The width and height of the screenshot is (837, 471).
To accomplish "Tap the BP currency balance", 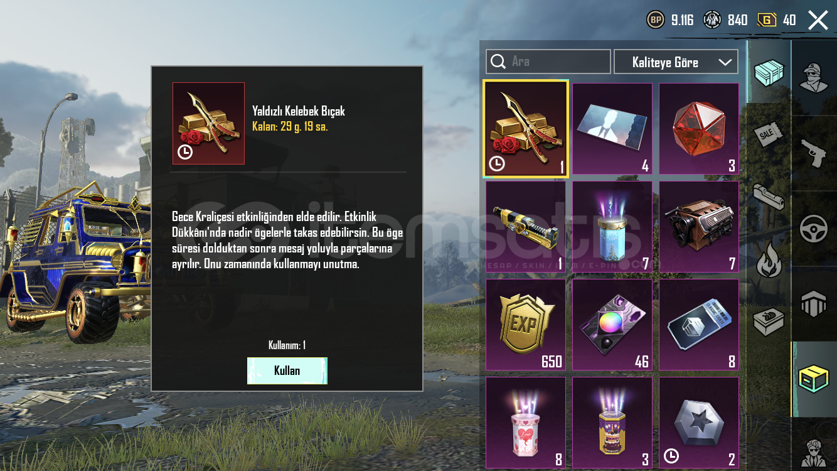I will pyautogui.click(x=670, y=20).
